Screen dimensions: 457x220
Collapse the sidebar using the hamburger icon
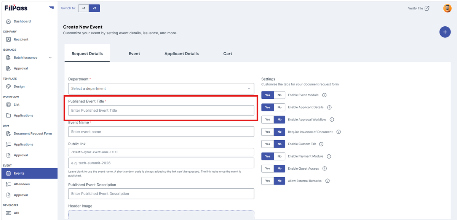[51, 8]
